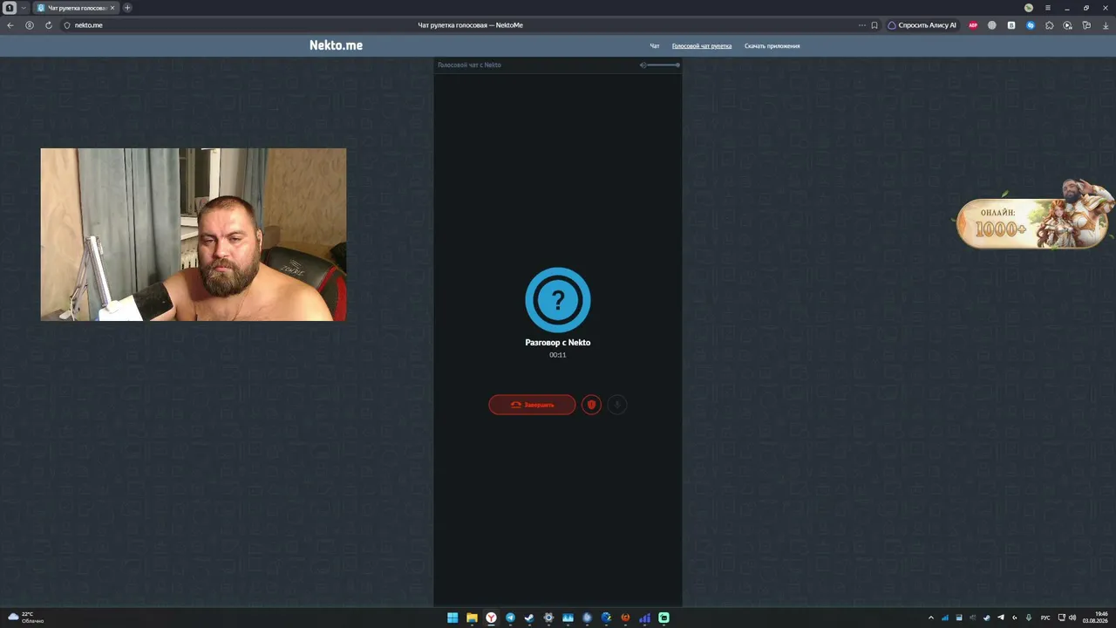The image size is (1116, 628).
Task: Click the blue question mark avatar
Action: pos(558,300)
